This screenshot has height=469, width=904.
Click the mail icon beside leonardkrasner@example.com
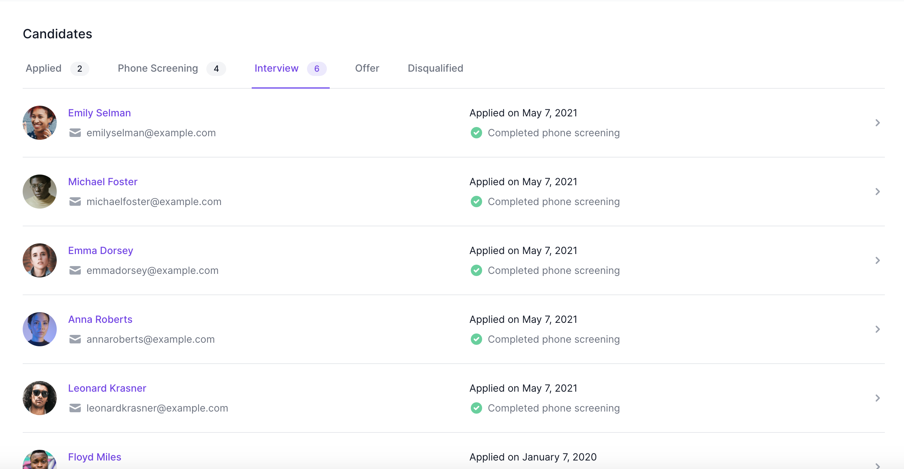coord(75,408)
